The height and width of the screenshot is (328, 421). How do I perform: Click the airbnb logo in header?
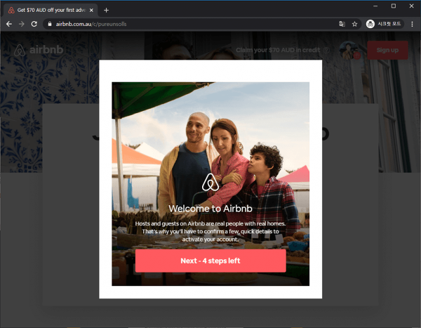point(39,50)
